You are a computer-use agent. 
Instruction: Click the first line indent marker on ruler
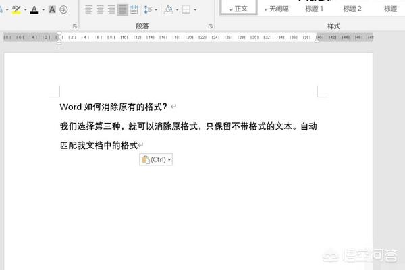pos(59,34)
